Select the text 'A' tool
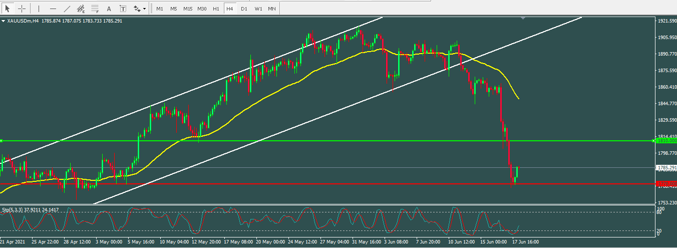This screenshot has width=677, height=248. point(110,9)
